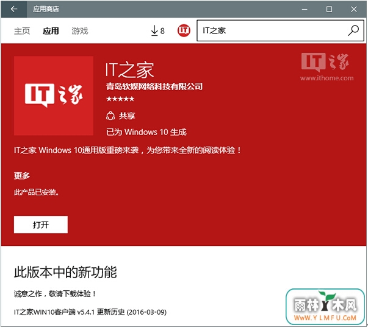Select the 应用 tab
This screenshot has height=328, width=368.
tap(51, 31)
